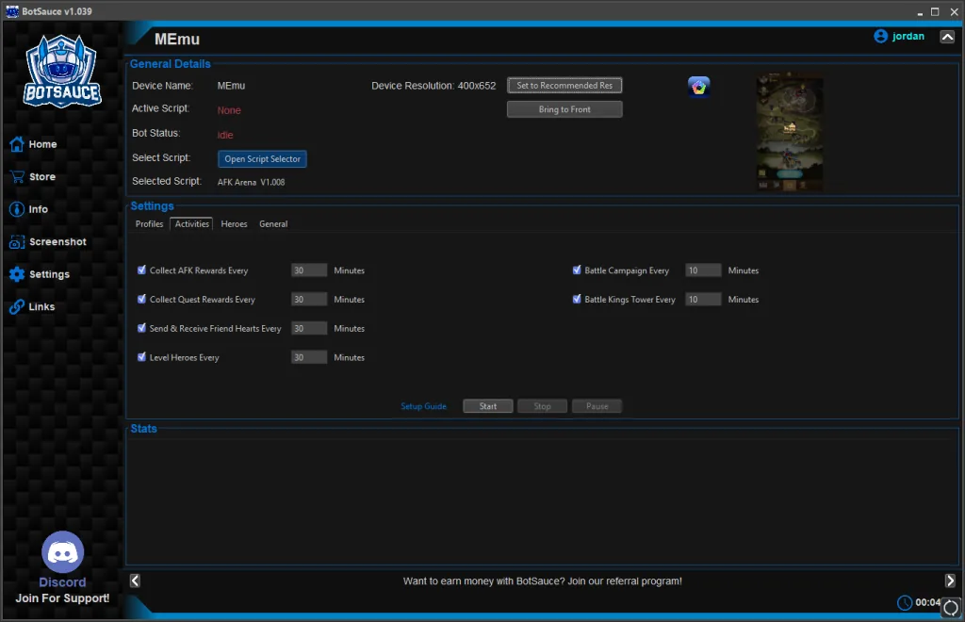
Task: Click the Stop button
Action: [542, 406]
